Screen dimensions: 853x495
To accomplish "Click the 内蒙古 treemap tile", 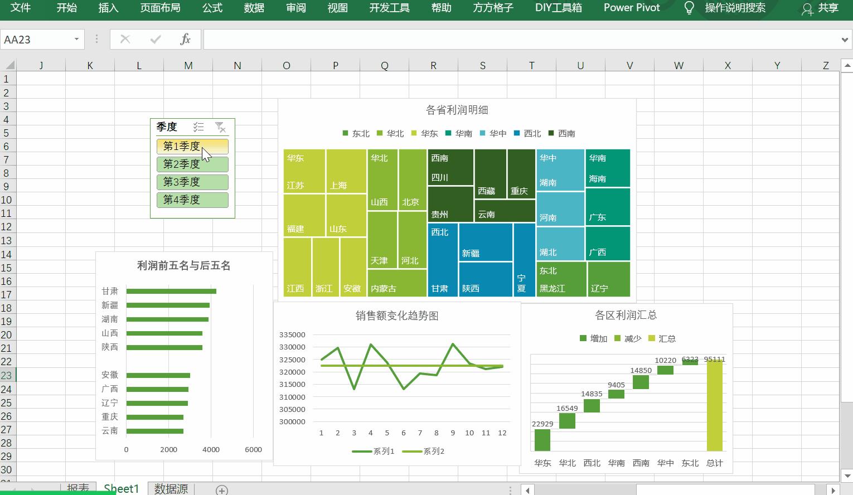I will [397, 283].
